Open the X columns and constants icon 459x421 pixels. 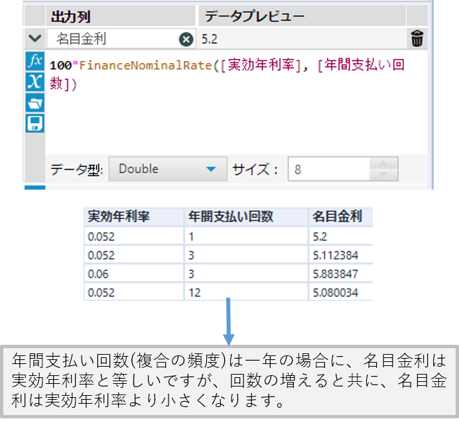coord(35,82)
